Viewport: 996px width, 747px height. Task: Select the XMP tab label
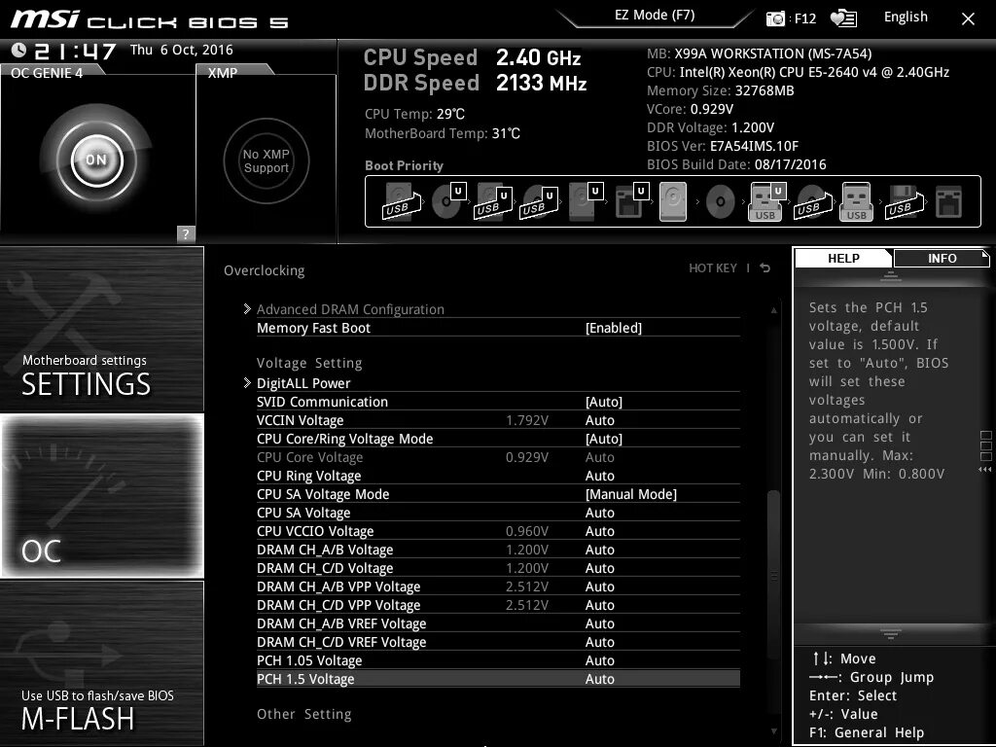pyautogui.click(x=223, y=73)
